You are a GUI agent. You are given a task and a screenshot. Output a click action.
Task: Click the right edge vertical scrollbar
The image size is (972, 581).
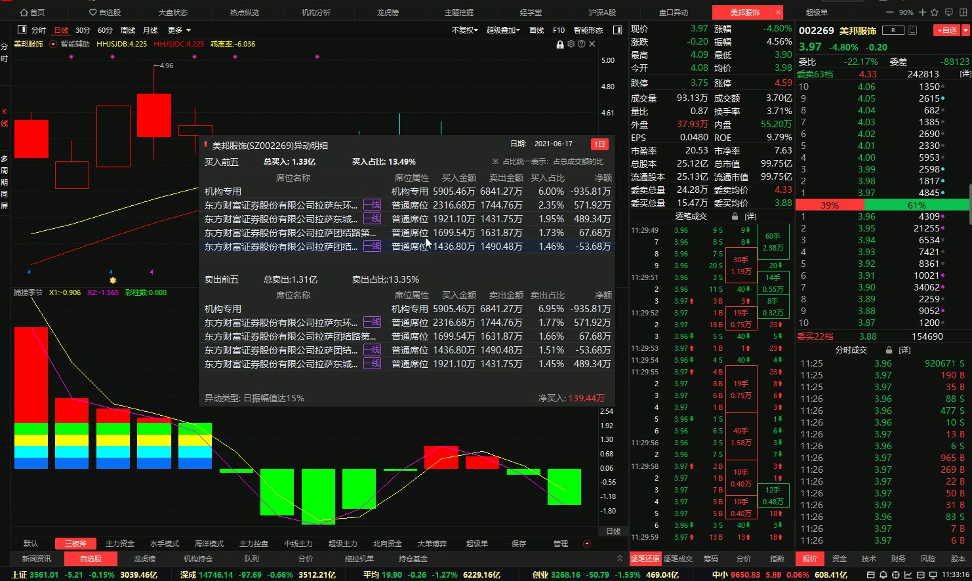point(970,205)
